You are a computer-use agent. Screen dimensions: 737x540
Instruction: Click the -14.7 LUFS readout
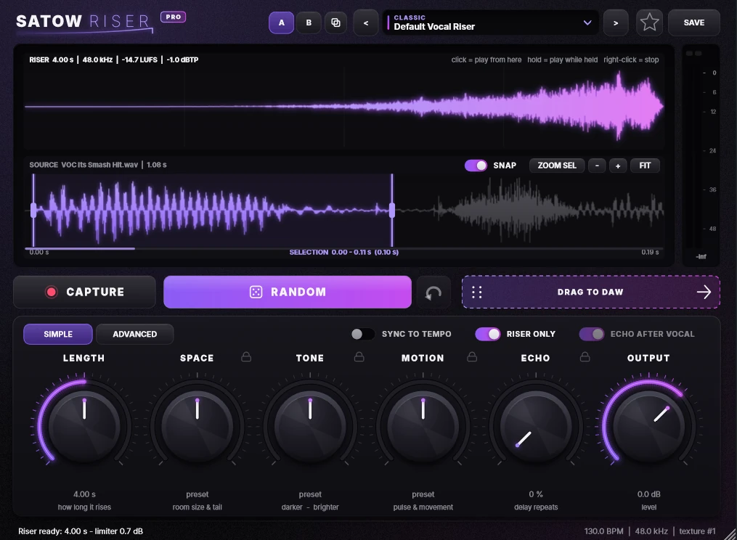tap(139, 60)
